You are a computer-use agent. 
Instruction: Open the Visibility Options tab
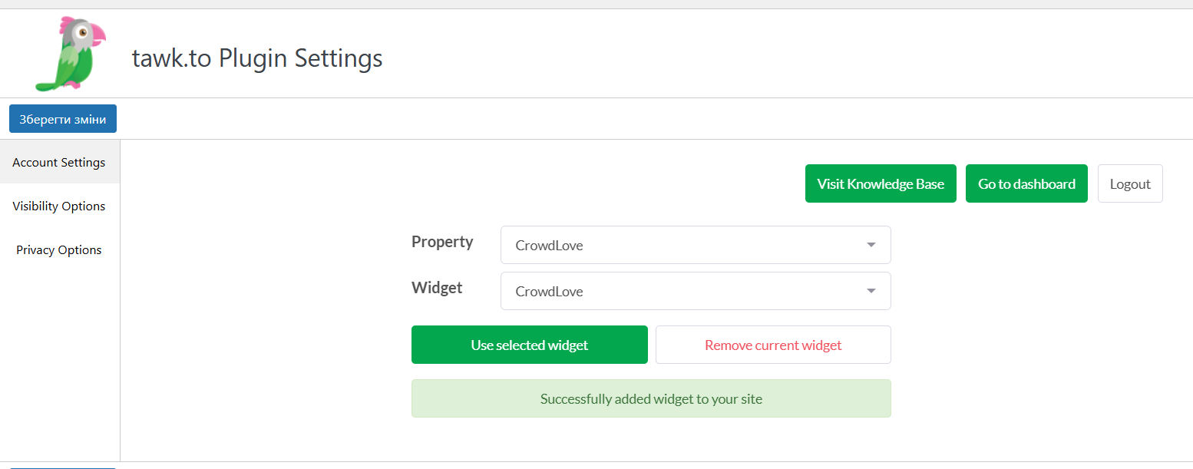(59, 206)
